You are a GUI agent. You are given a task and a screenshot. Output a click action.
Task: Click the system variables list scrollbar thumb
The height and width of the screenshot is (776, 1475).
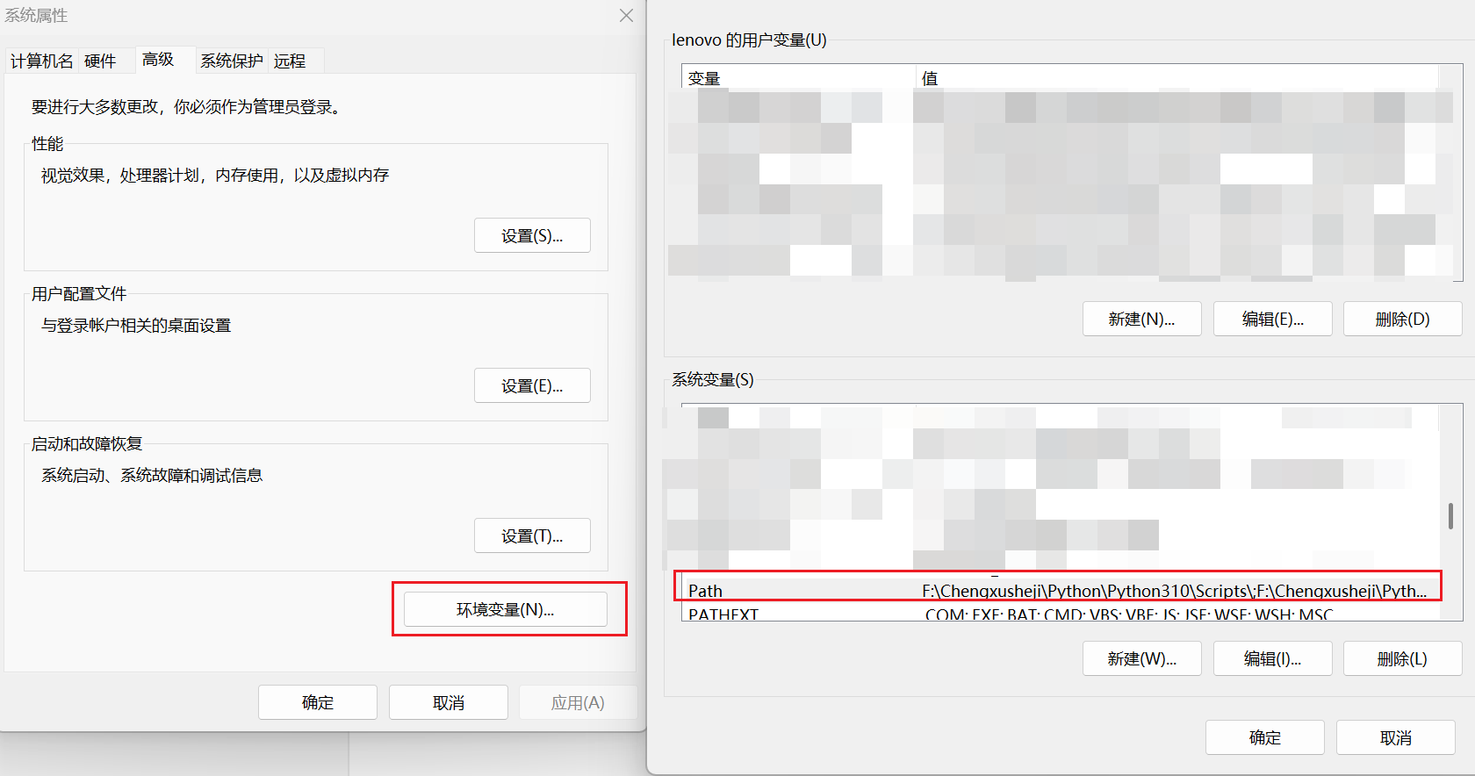(1450, 516)
